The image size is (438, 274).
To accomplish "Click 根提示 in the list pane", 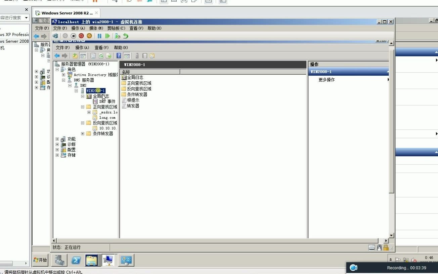I will pos(133,100).
